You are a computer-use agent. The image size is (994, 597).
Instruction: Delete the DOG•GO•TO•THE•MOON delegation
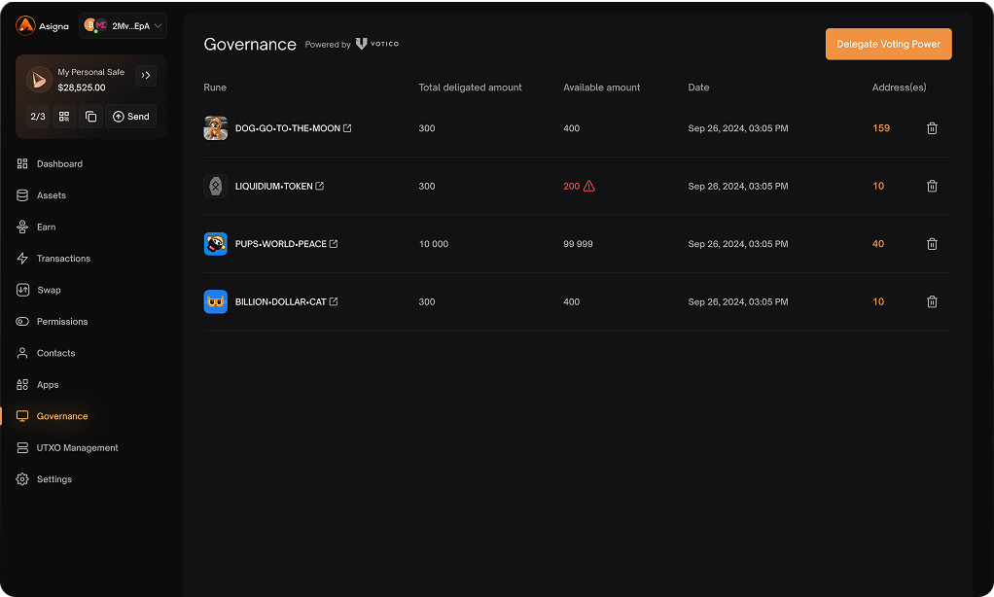click(x=932, y=128)
